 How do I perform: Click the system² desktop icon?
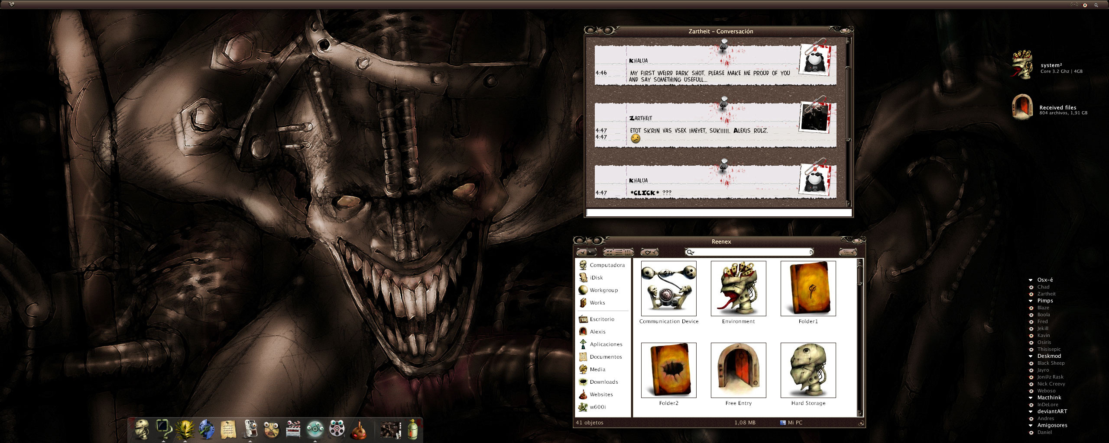(x=1022, y=65)
